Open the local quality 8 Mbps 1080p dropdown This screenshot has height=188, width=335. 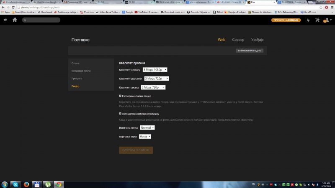pos(155,70)
